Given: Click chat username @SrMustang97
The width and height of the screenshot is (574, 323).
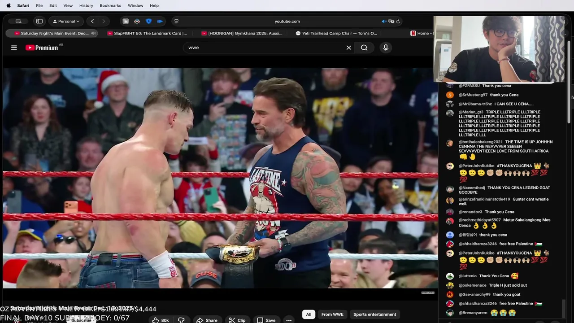Looking at the screenshot, I should pos(473,95).
